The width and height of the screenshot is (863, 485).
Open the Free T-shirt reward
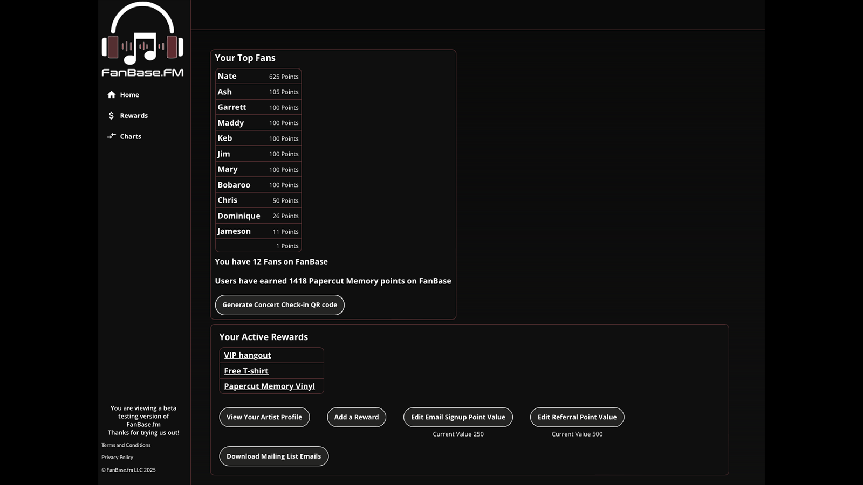point(246,371)
